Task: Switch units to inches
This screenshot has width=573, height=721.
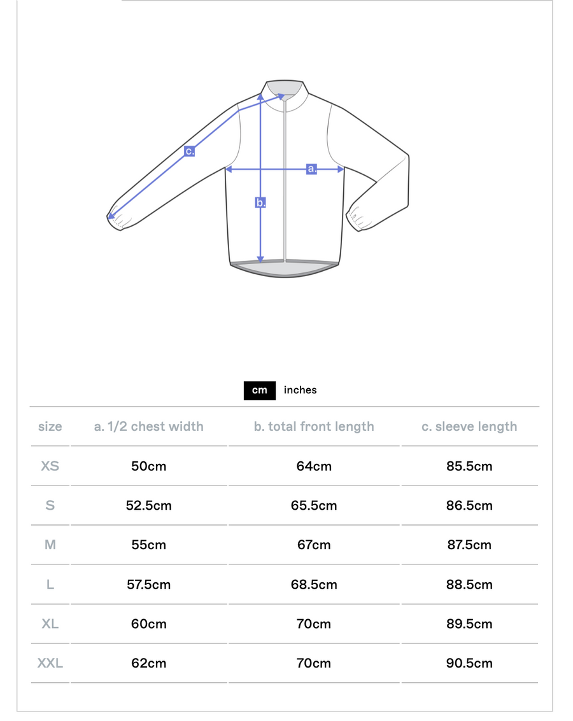Action: tap(300, 390)
